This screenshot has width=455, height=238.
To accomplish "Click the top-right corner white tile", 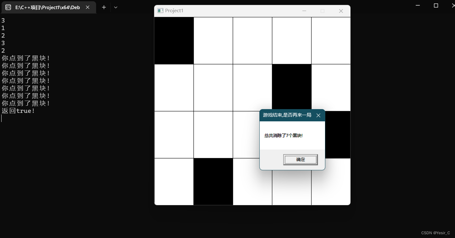I will (x=331, y=40).
